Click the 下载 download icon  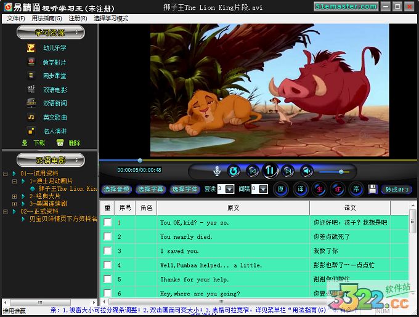click(25, 143)
